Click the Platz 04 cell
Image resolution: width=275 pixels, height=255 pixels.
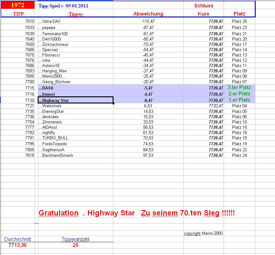[240, 106]
